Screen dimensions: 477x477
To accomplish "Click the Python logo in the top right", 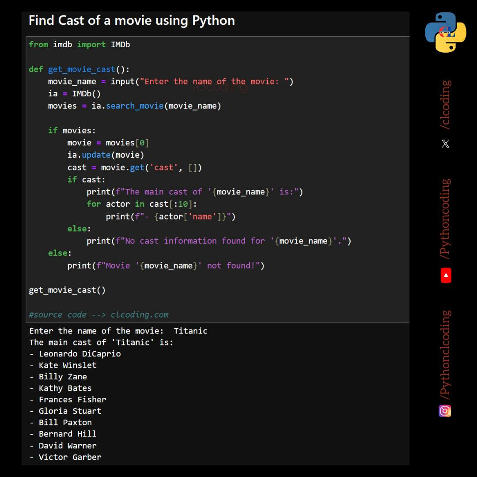I will pyautogui.click(x=445, y=32).
